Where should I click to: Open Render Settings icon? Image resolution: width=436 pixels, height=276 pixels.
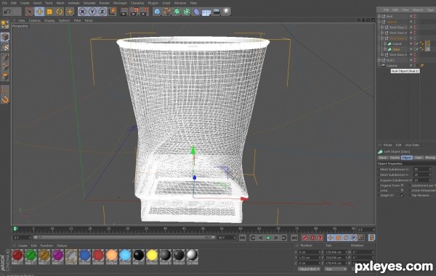[145, 12]
